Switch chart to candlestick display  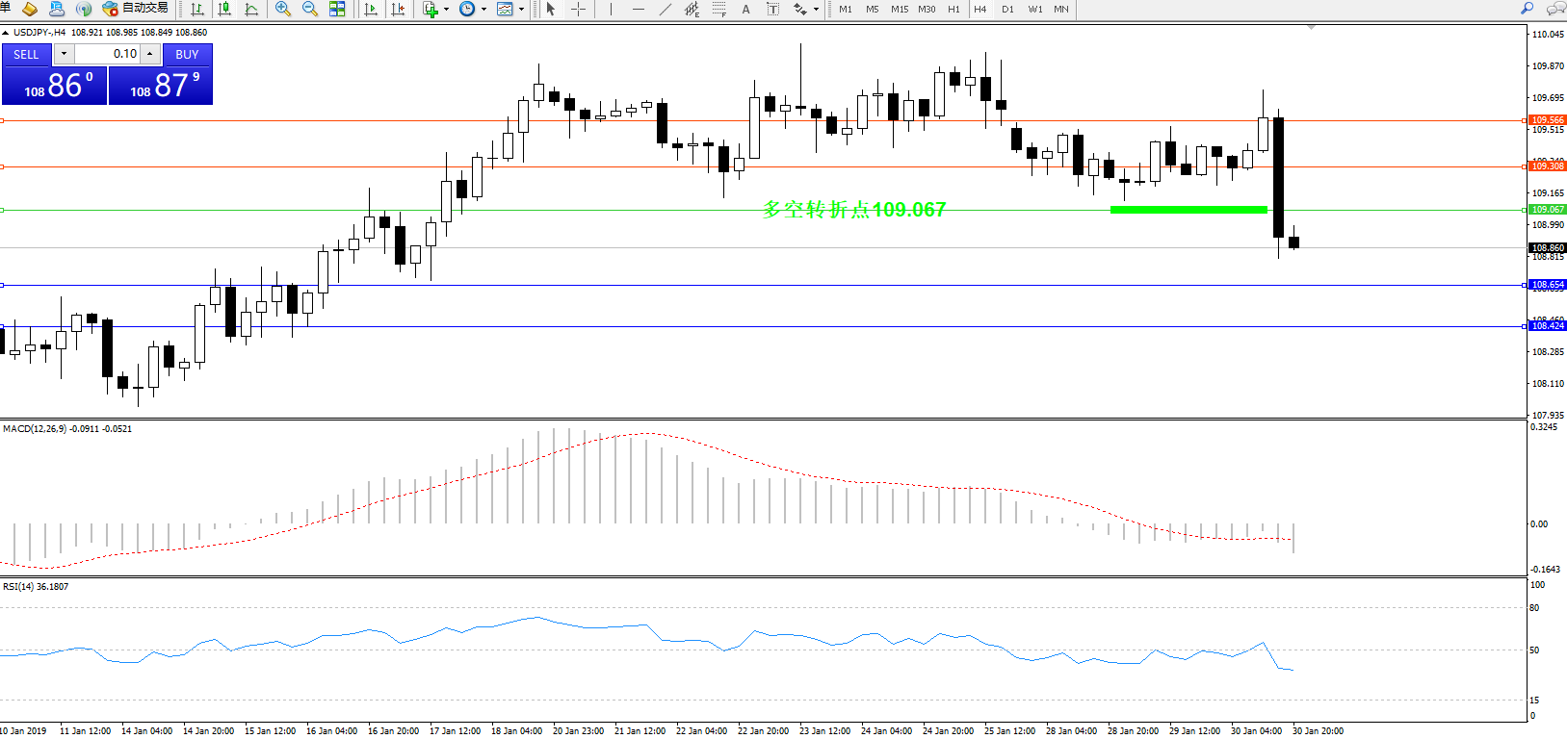(224, 9)
